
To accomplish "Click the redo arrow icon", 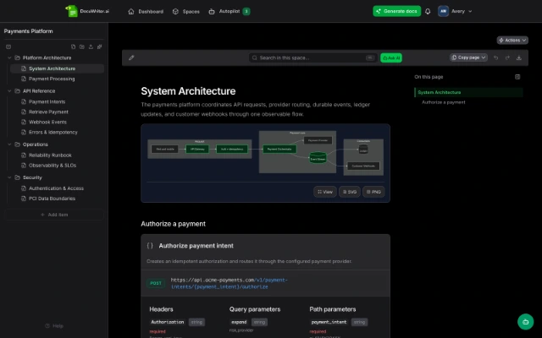I will click(507, 57).
